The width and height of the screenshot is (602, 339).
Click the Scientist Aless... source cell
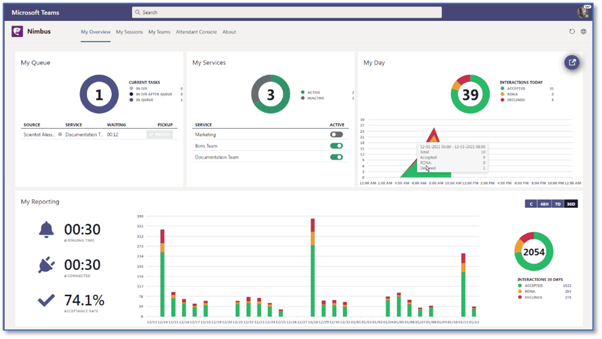tap(39, 134)
